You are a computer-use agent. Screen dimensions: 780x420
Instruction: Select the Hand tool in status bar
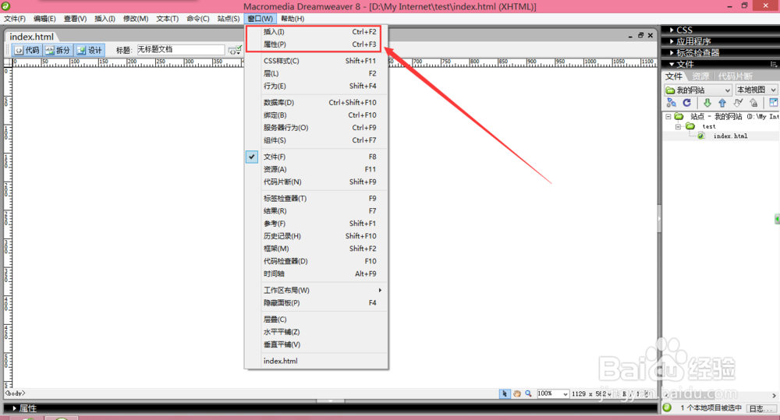pos(517,394)
